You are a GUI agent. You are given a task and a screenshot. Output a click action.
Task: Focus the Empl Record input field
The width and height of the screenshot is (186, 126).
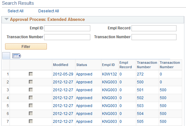154,28
